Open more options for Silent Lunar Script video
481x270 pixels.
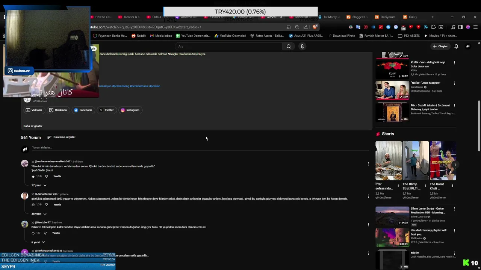(454, 209)
